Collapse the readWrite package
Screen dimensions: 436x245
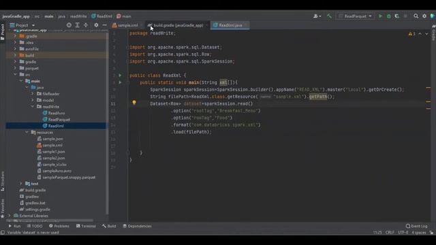tap(33, 107)
